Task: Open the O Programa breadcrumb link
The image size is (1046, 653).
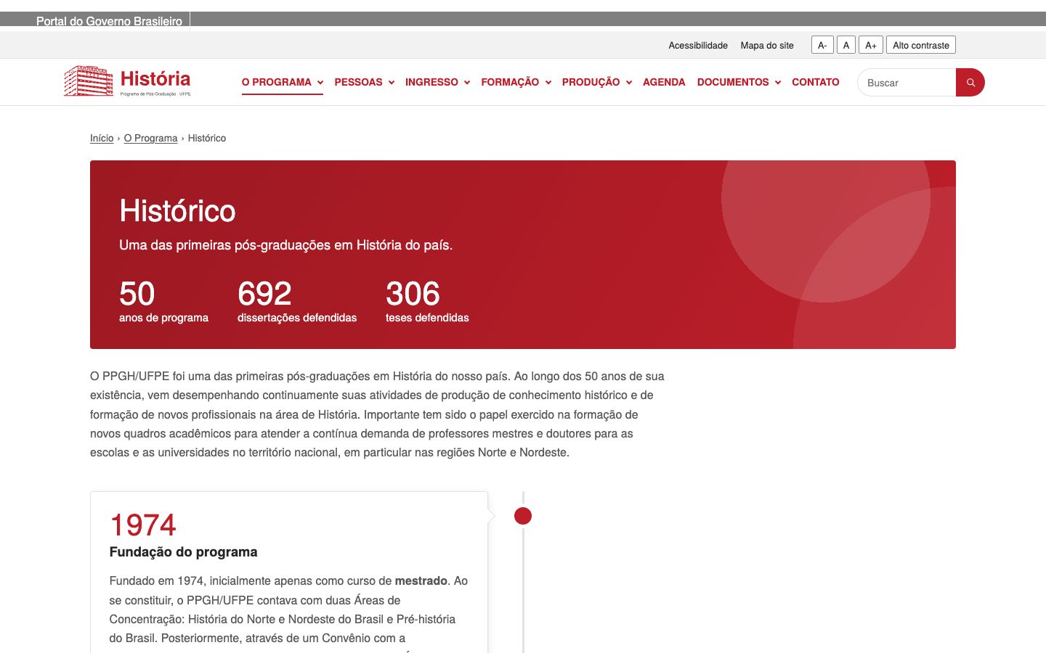Action: pos(150,138)
